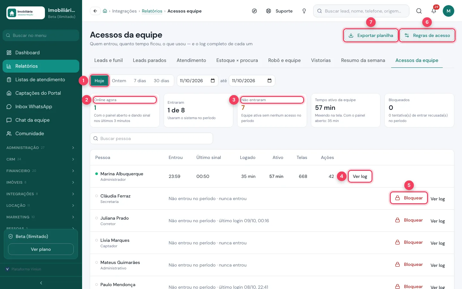Open Listas de atendimento
Screen dimensions: 462x289
(41, 80)
